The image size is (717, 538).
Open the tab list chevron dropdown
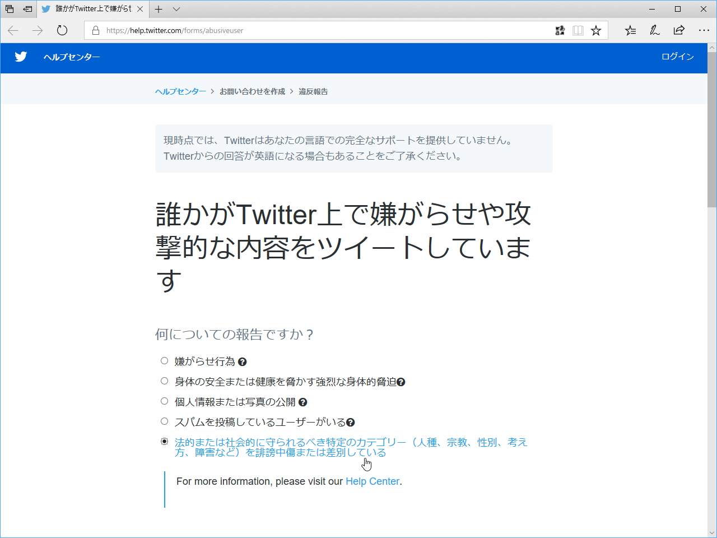(x=176, y=9)
